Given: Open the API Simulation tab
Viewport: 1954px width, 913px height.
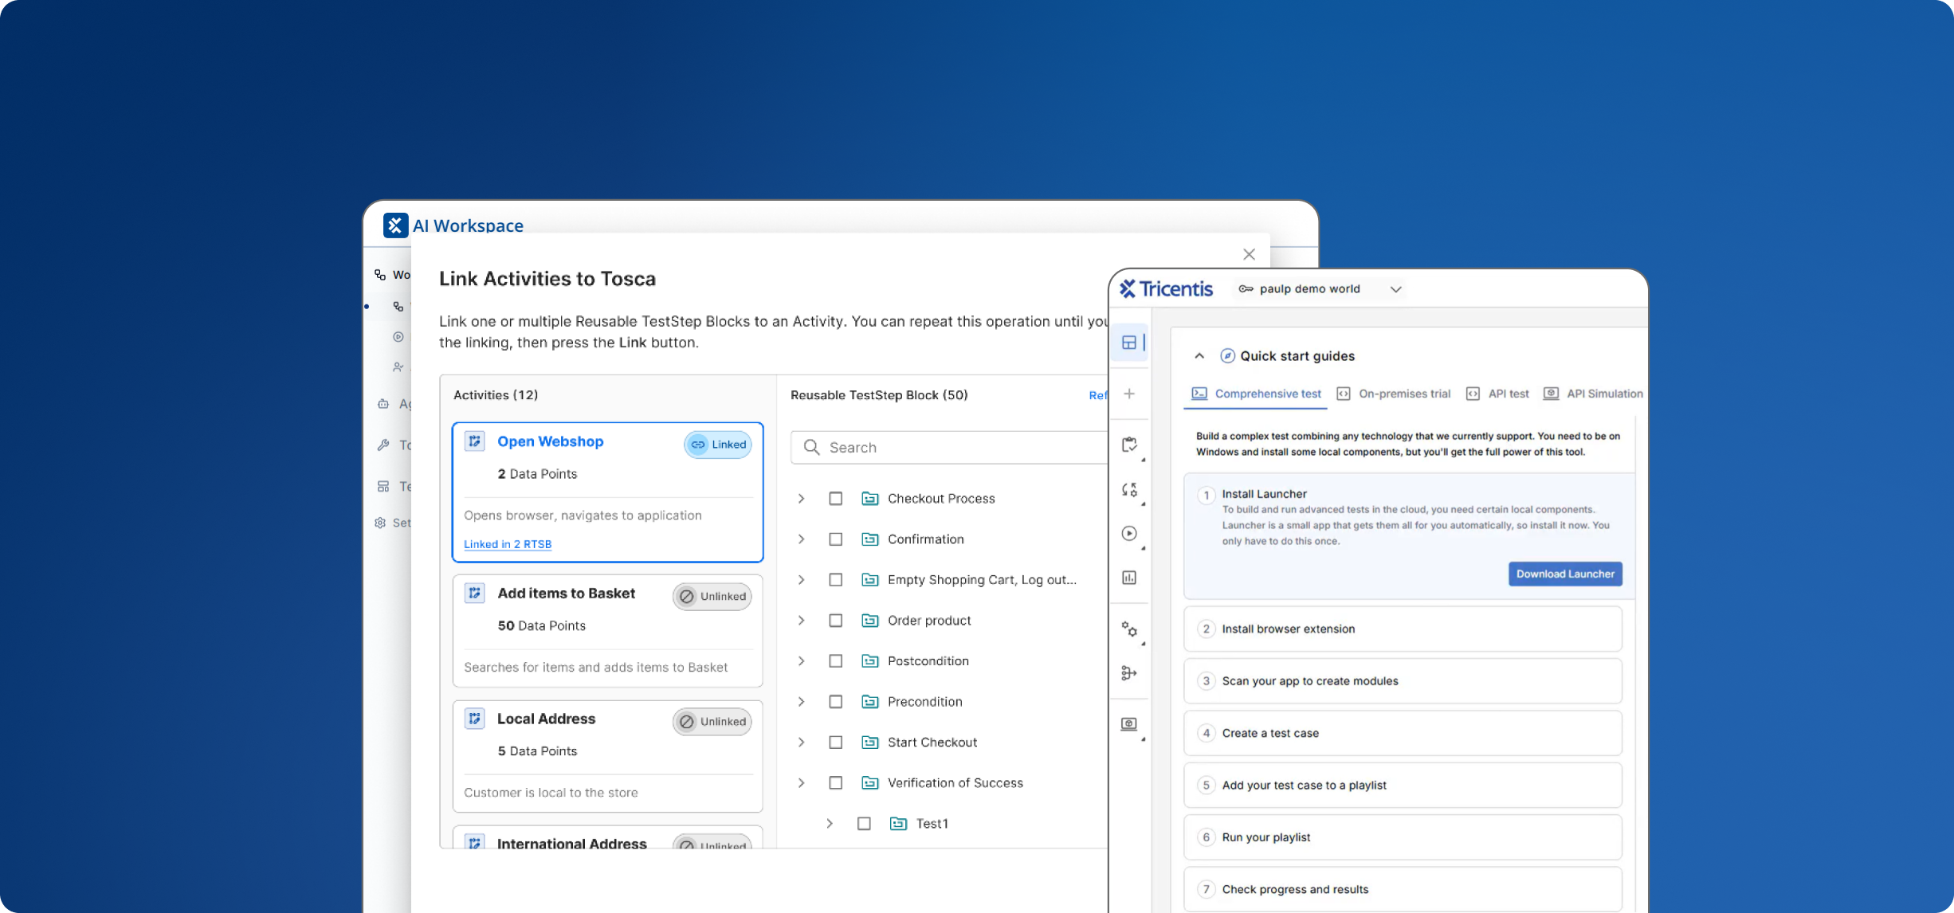Looking at the screenshot, I should 1593,394.
